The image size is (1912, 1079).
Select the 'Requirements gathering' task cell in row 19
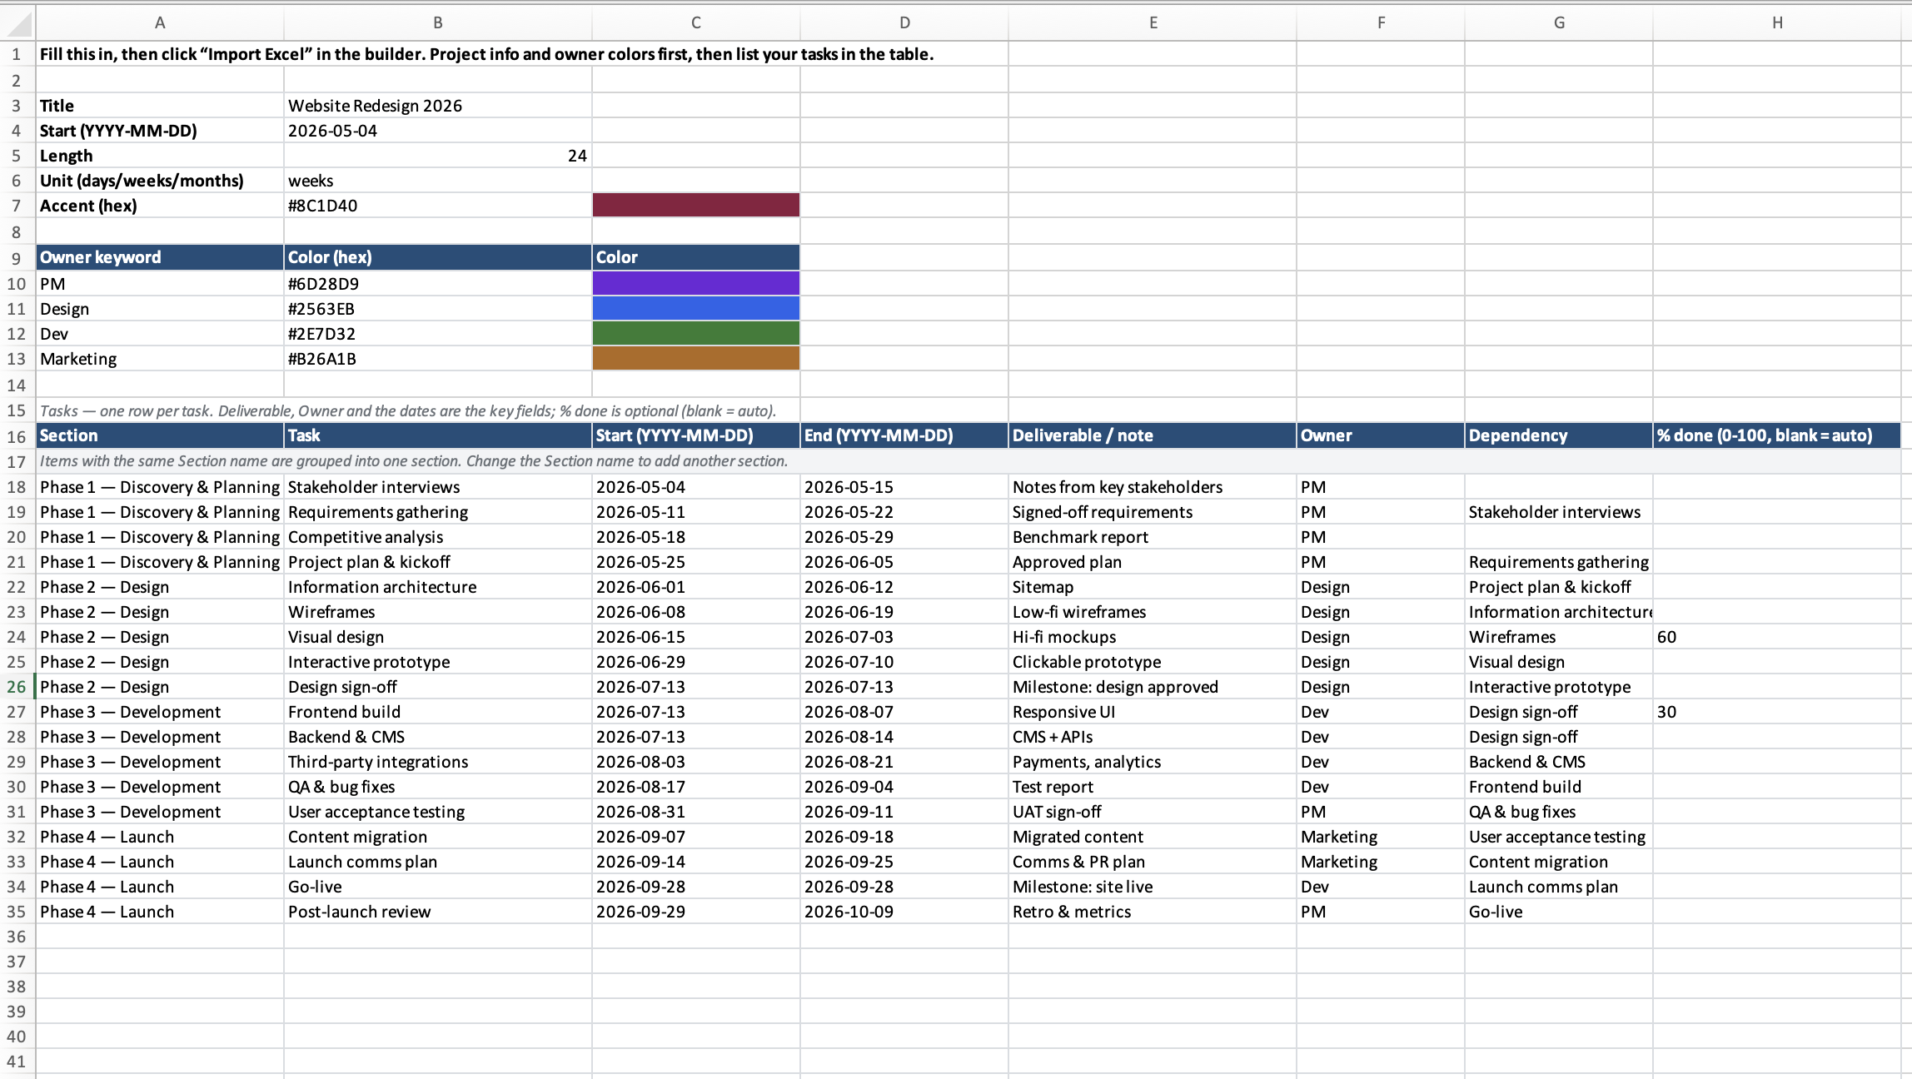(x=438, y=512)
